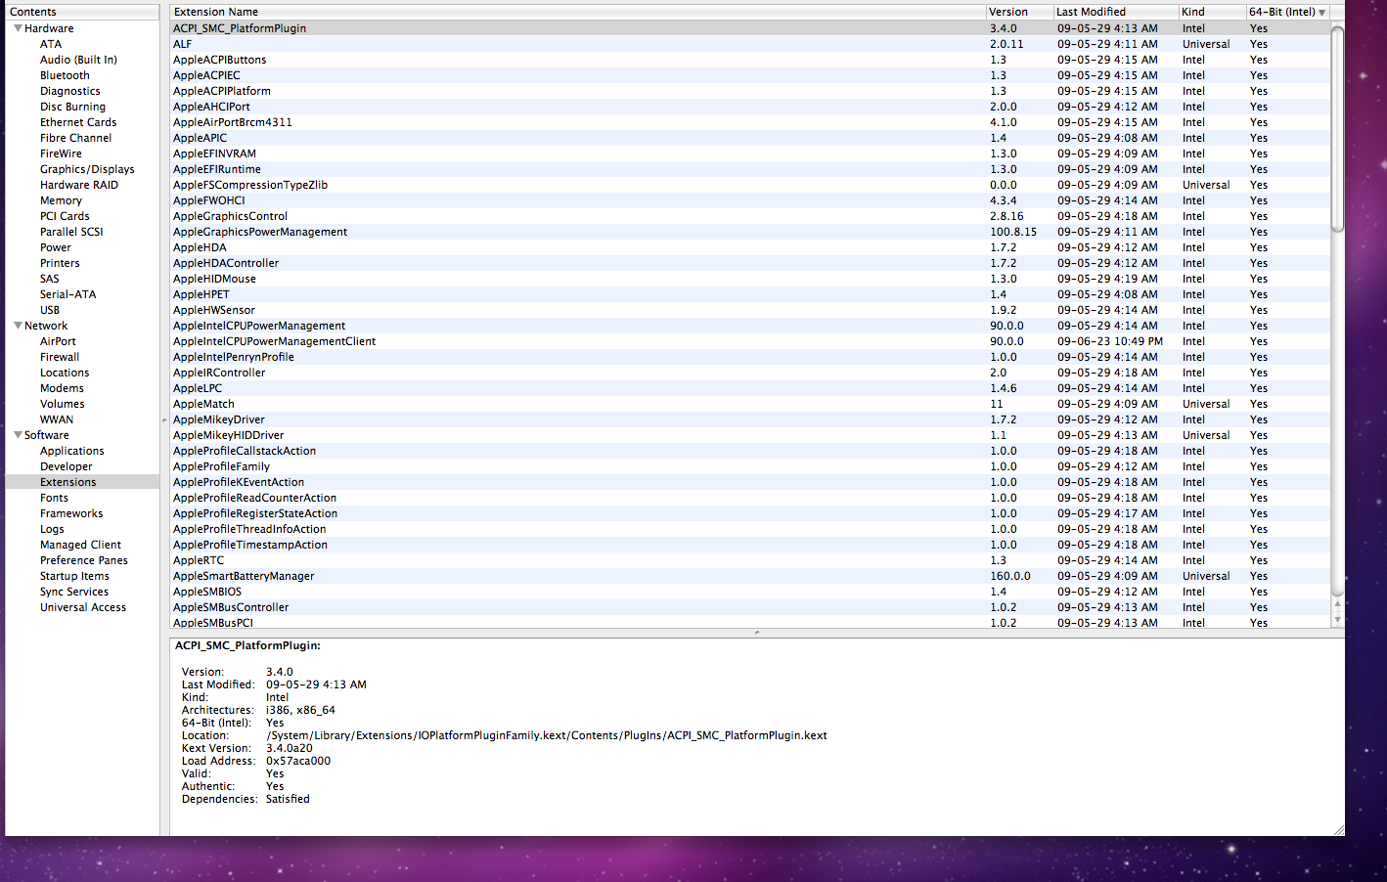Click the kext Location path in details
Image resolution: width=1387 pixels, height=882 pixels.
[547, 735]
